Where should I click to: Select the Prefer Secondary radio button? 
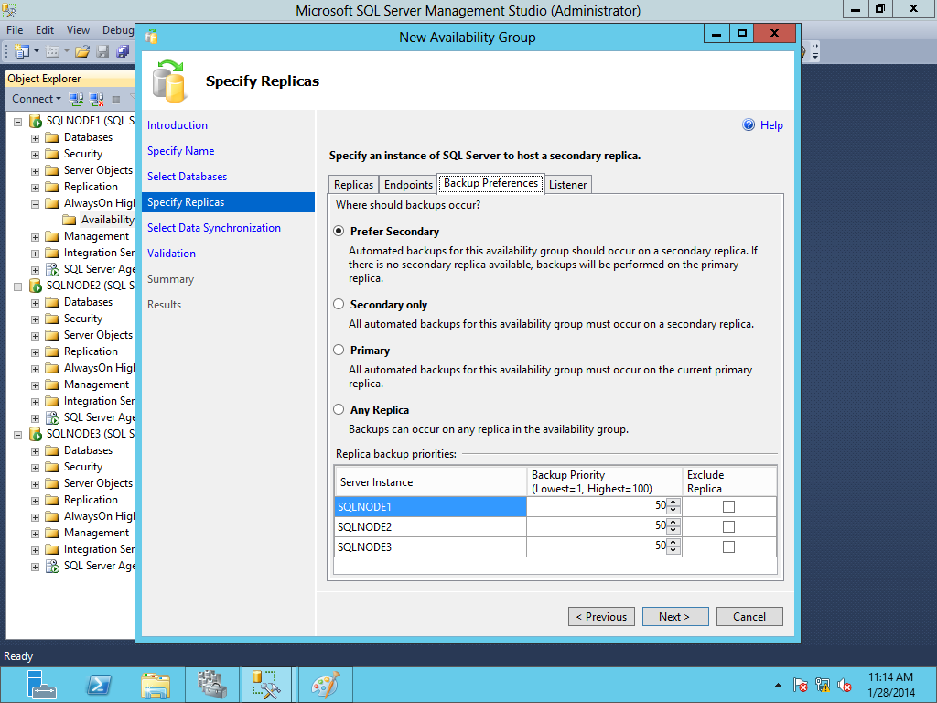(339, 231)
